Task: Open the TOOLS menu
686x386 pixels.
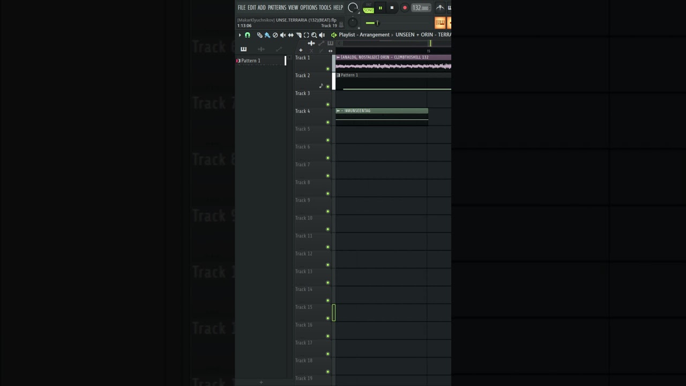Action: coord(325,8)
